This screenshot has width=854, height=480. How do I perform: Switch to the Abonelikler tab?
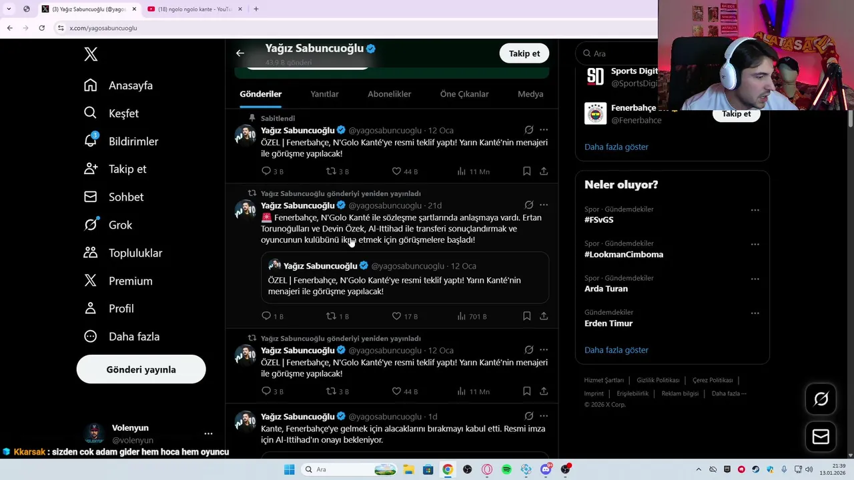pos(389,94)
